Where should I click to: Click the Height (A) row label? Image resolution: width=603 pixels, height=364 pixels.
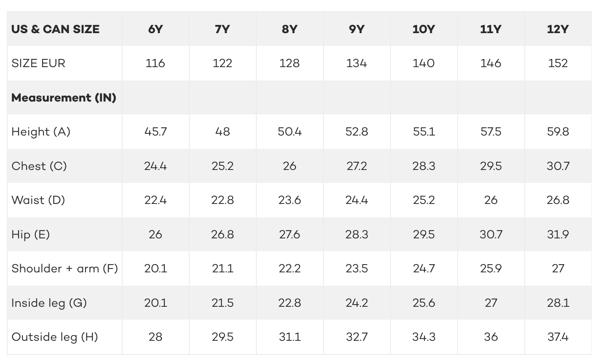tap(41, 132)
